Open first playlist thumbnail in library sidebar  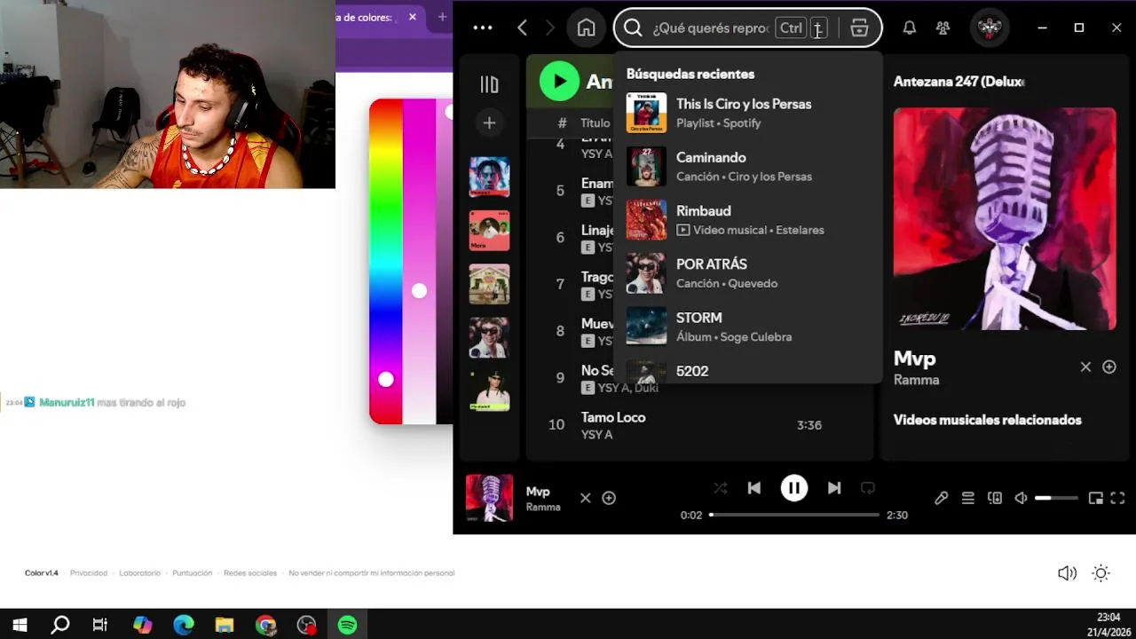point(489,177)
